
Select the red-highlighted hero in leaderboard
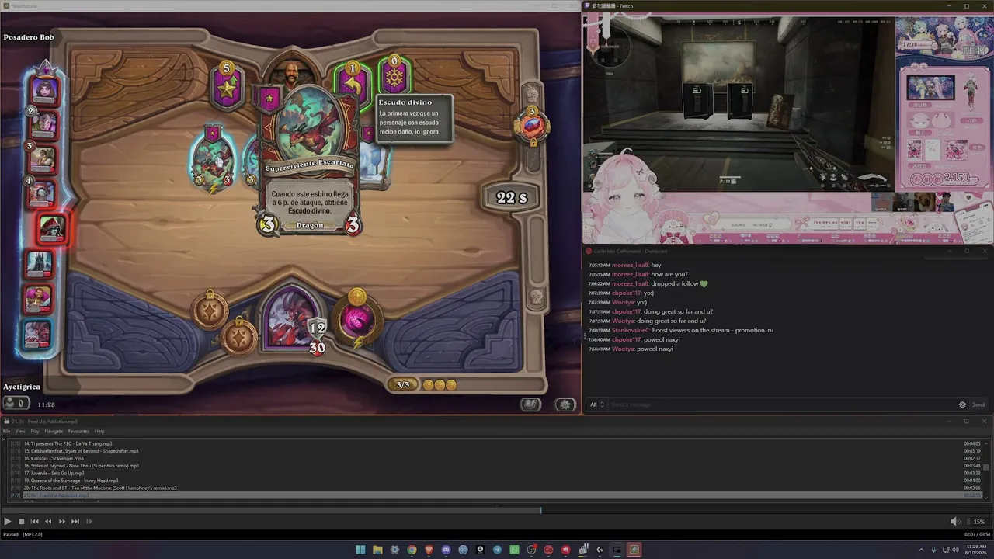click(x=52, y=228)
